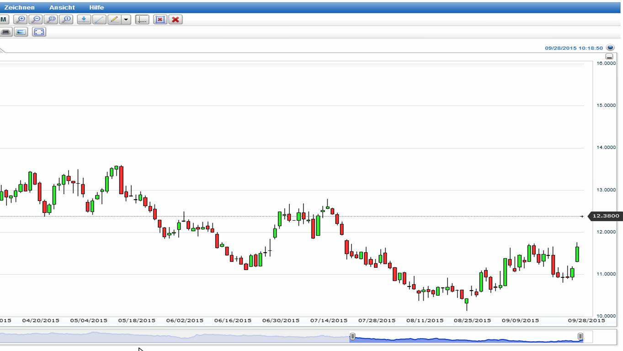Click the last green candlestick on chart

click(x=577, y=254)
